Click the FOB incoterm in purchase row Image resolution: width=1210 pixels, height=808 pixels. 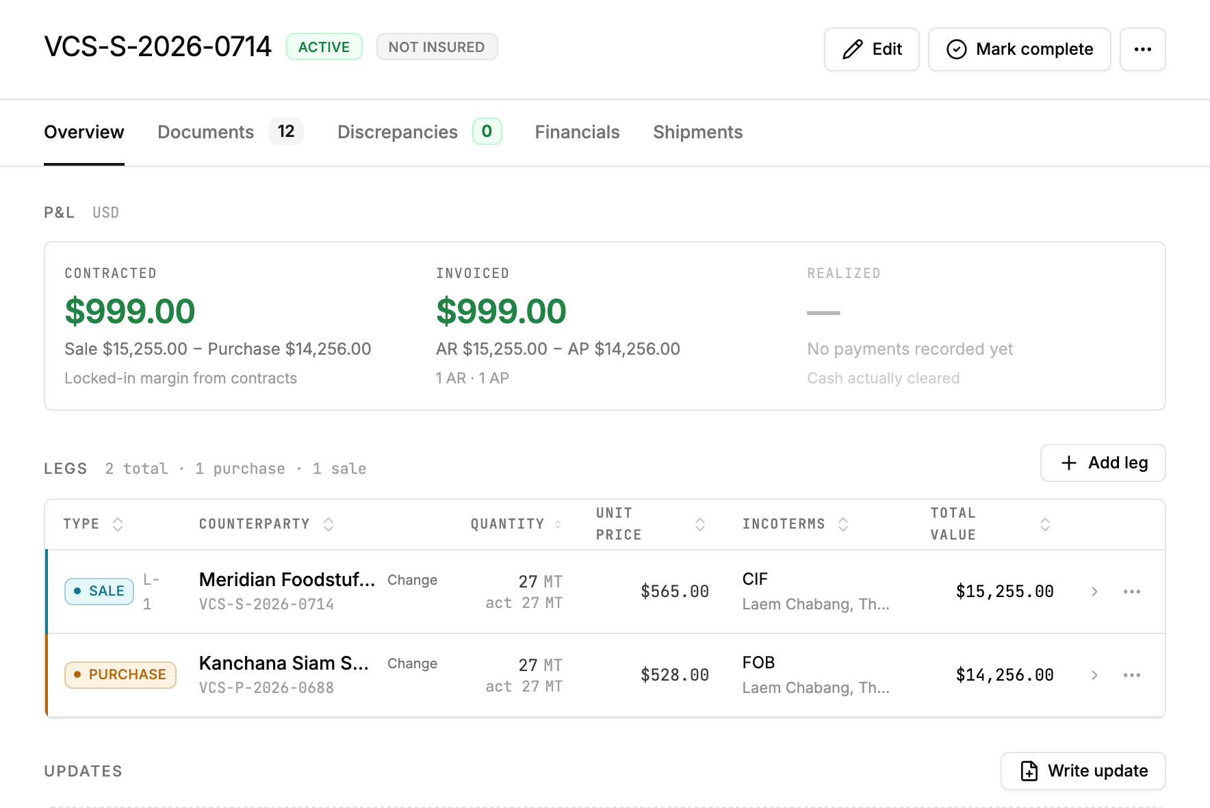[758, 663]
